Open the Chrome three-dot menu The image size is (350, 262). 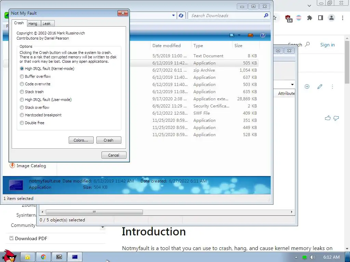tap(342, 18)
